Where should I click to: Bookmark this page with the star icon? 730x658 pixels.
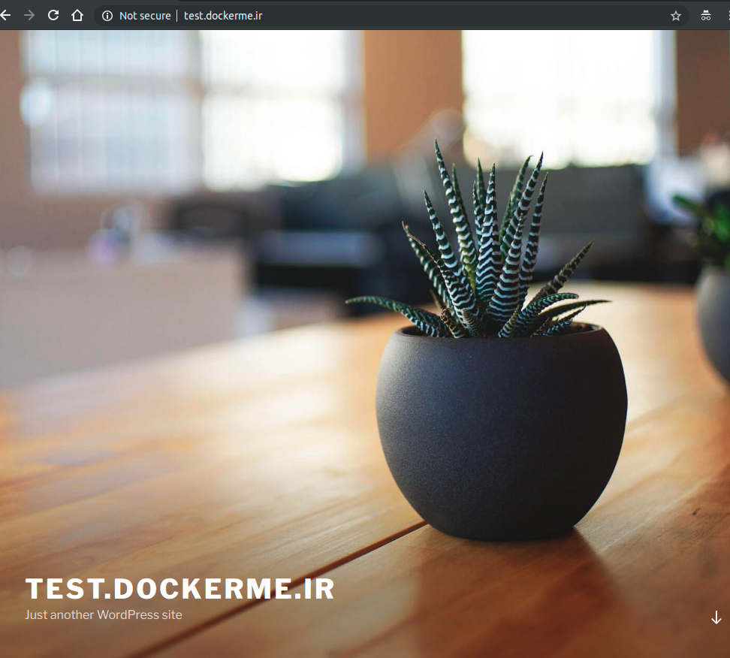[675, 16]
